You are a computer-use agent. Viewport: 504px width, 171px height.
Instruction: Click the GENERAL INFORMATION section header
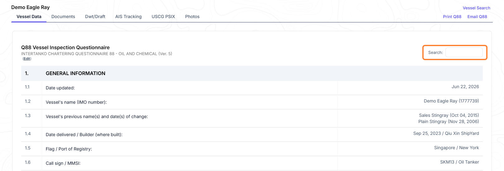pos(75,73)
